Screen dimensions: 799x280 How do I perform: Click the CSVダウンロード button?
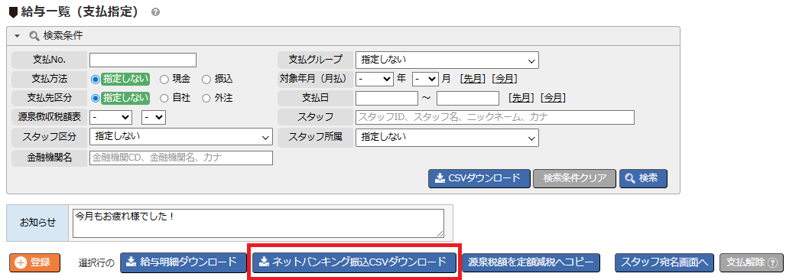click(479, 178)
